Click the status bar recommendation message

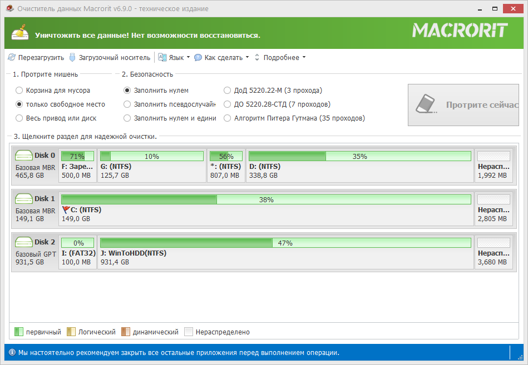coord(179,353)
